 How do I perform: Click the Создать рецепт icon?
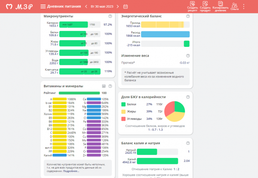tap(192, 5)
